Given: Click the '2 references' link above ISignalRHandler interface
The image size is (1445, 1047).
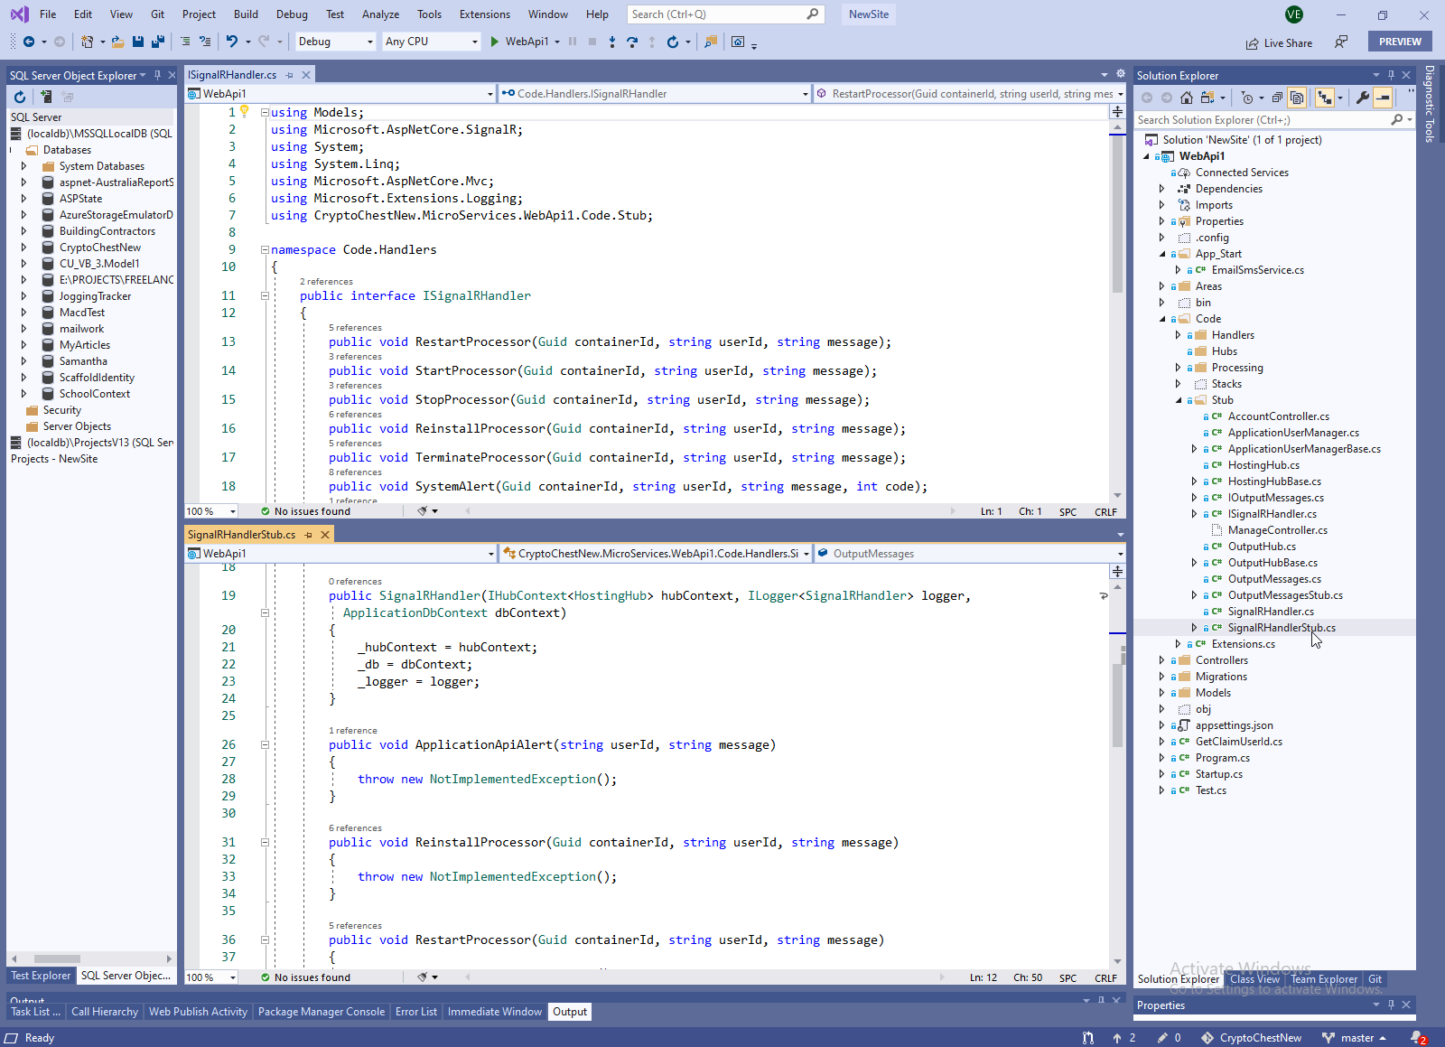Looking at the screenshot, I should [x=326, y=282].
